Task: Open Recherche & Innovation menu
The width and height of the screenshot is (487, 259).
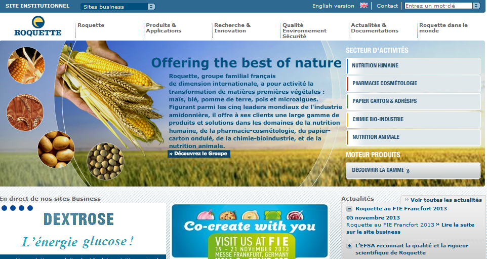Action: [232, 28]
